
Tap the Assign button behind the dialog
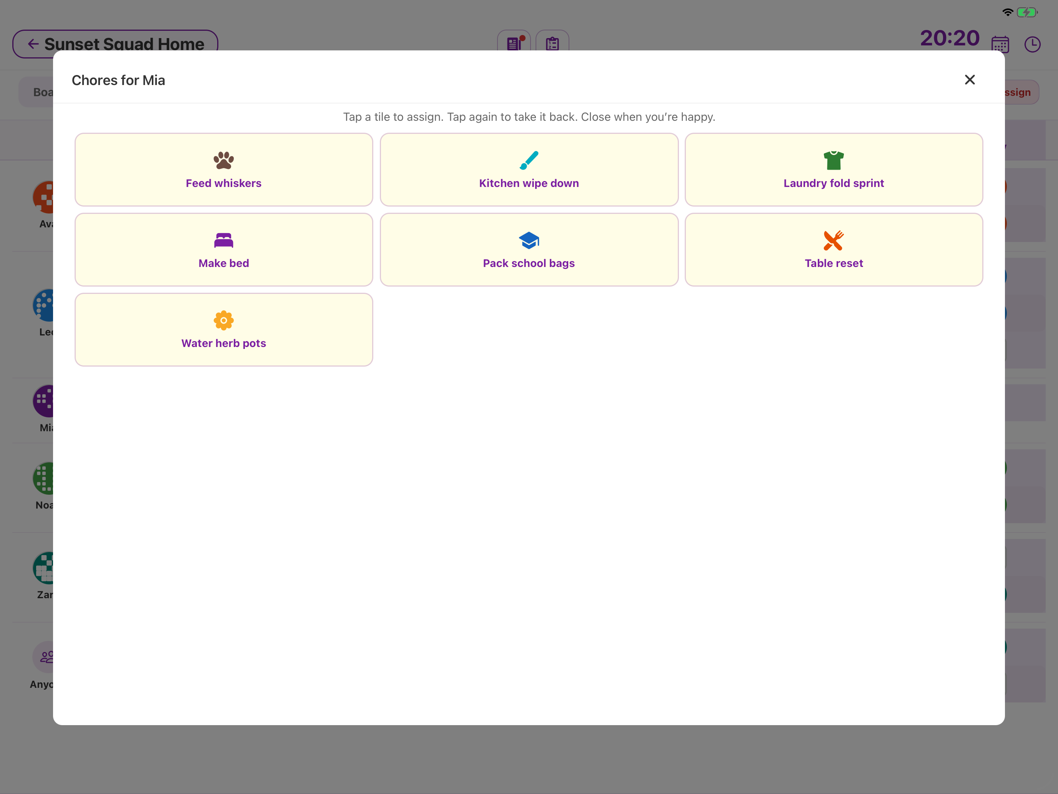point(1021,92)
